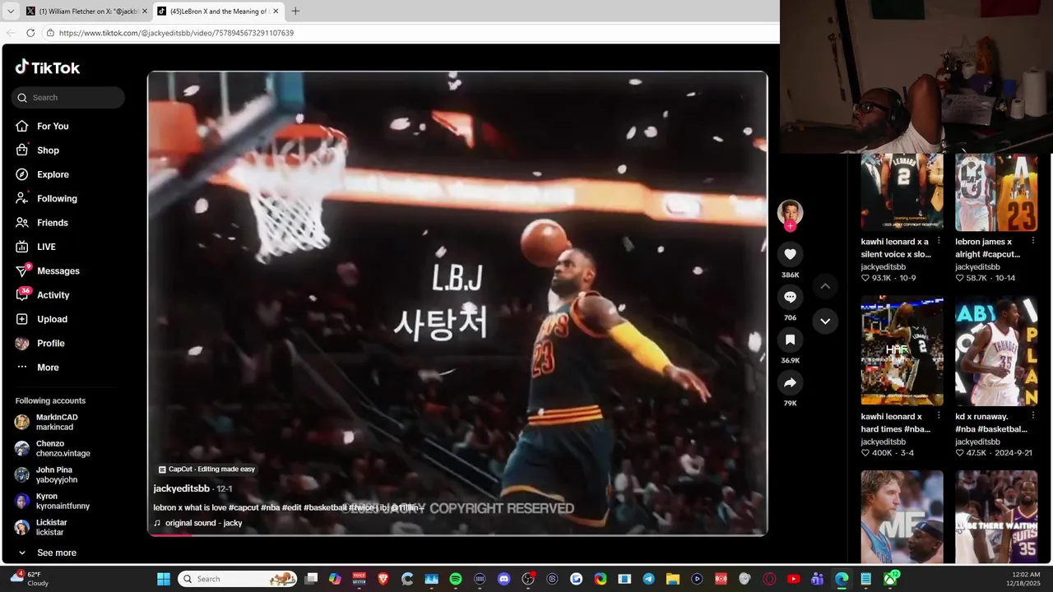Screen dimensions: 1053x592
Task: Open the Friends page
Action: click(52, 223)
